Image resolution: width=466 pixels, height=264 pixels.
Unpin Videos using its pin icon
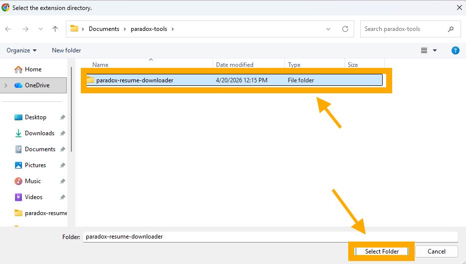click(x=62, y=197)
